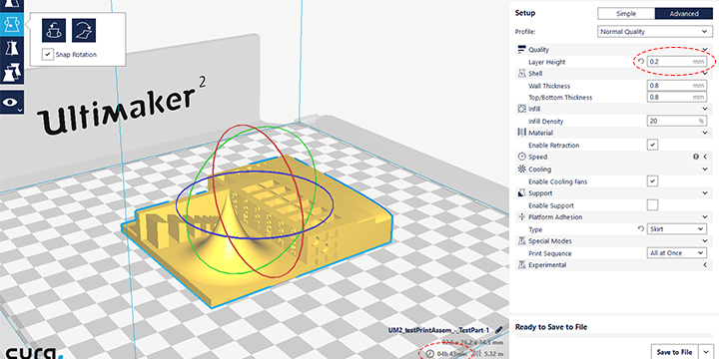Click the Speed section icon
Screen dimensions: 719x359
[x=521, y=157]
